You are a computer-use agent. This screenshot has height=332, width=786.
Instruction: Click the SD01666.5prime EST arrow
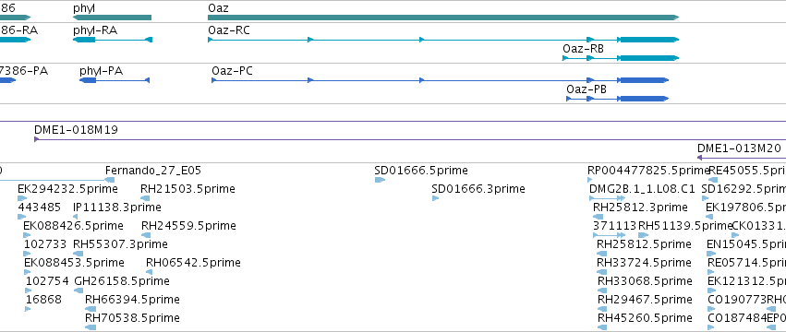pyautogui.click(x=380, y=180)
